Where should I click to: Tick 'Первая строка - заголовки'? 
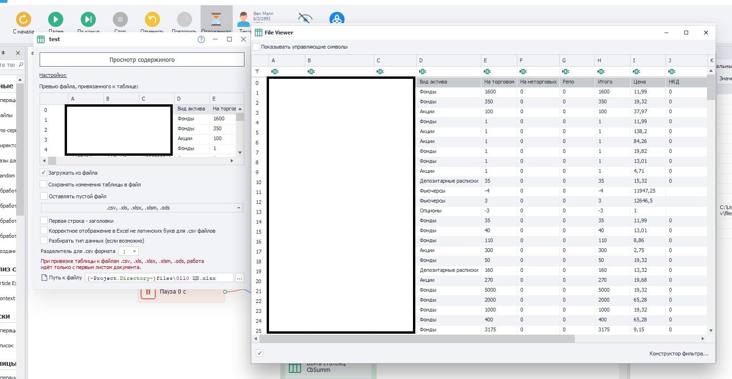43,220
